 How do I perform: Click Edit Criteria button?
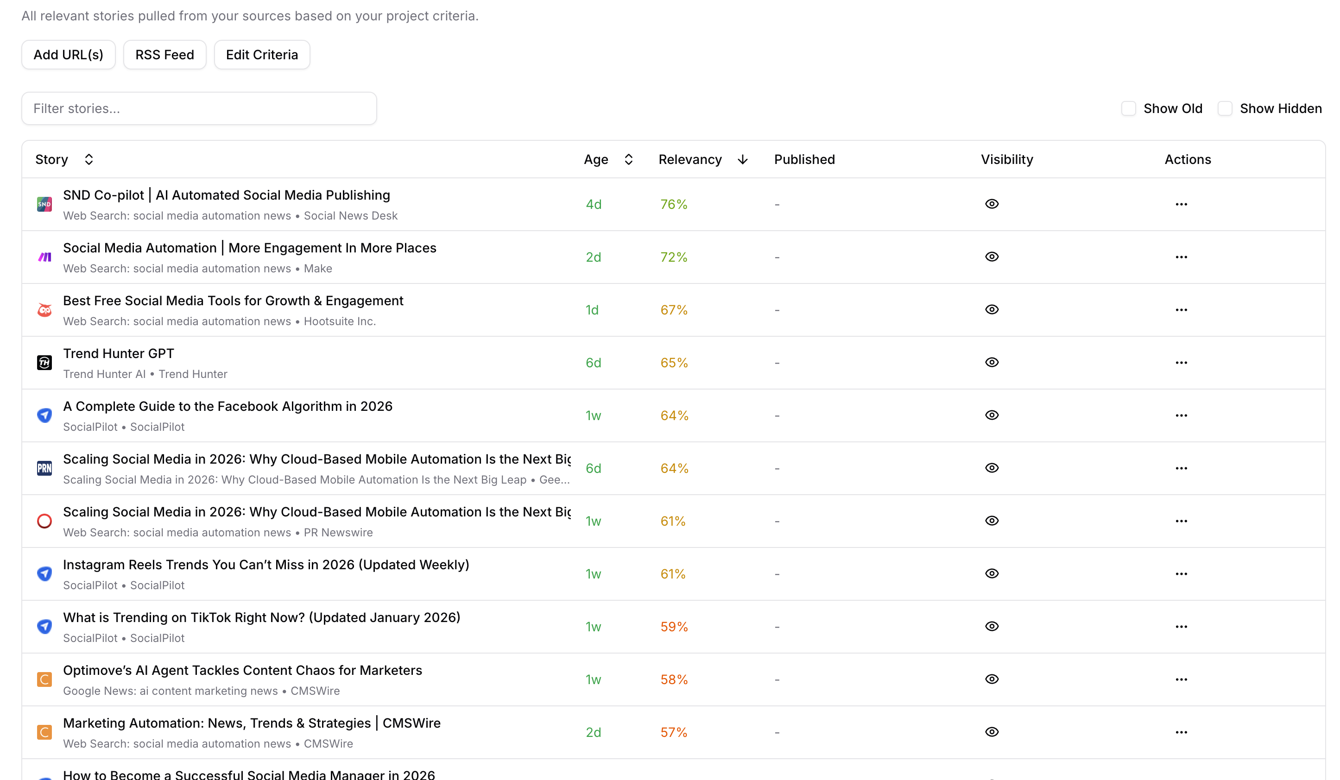click(262, 55)
